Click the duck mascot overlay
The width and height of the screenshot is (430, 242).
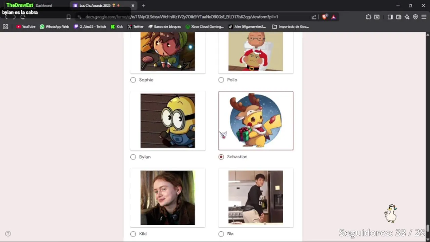[x=391, y=213]
